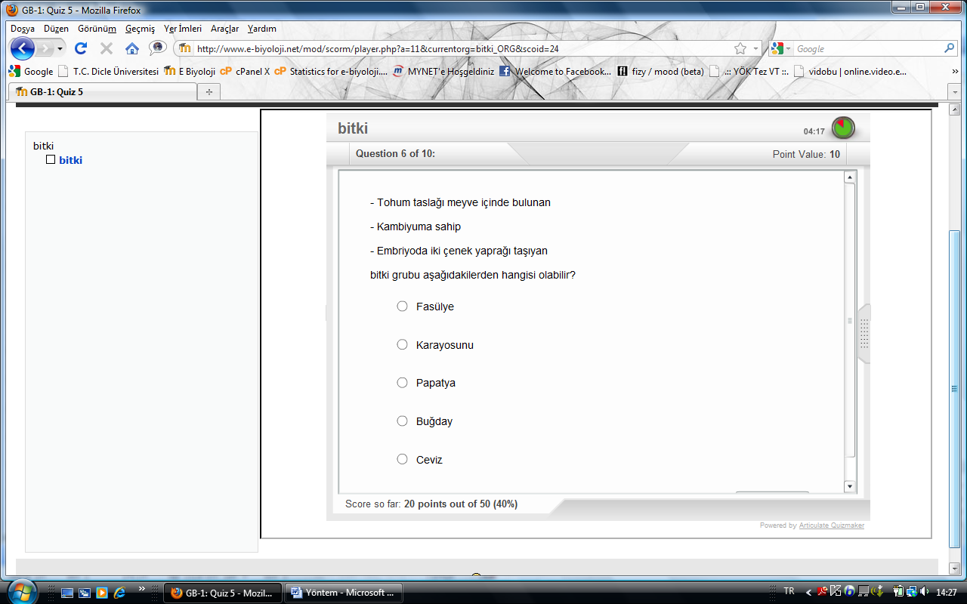
Task: Switch to Yöntem - Microsoft Word taskbar button
Action: (x=343, y=593)
